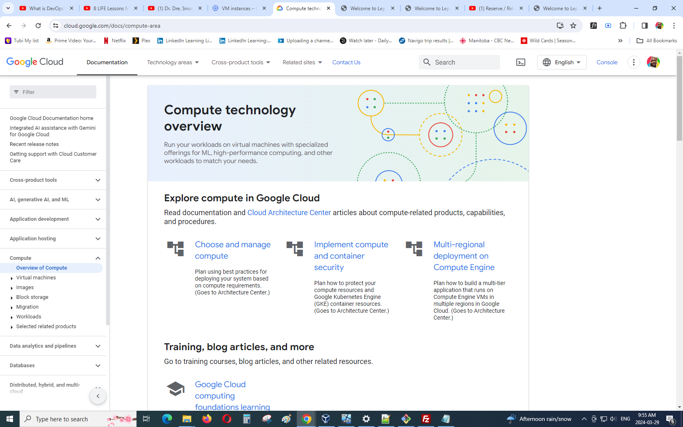
Task: Expand Virtual machines tree item
Action: pyautogui.click(x=12, y=278)
